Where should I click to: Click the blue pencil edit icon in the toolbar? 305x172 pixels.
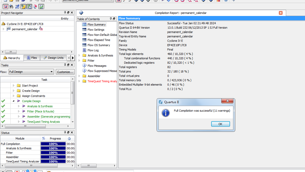point(17,7)
